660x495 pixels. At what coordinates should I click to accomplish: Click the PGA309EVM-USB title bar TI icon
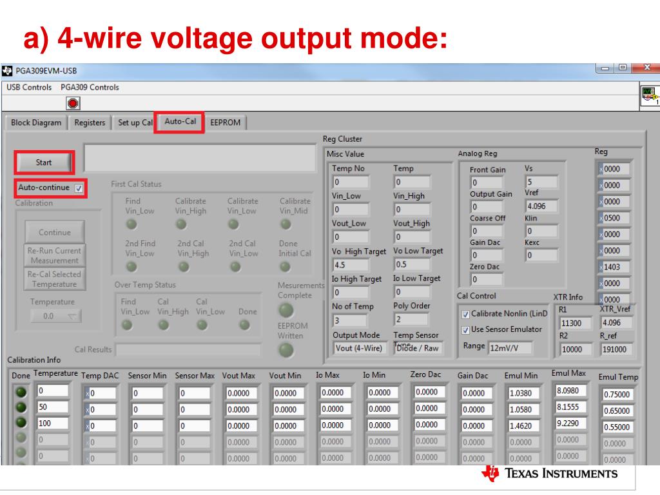[7, 71]
